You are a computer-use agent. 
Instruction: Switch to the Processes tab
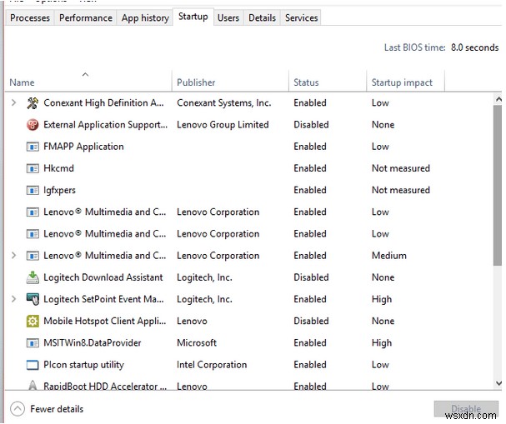30,17
